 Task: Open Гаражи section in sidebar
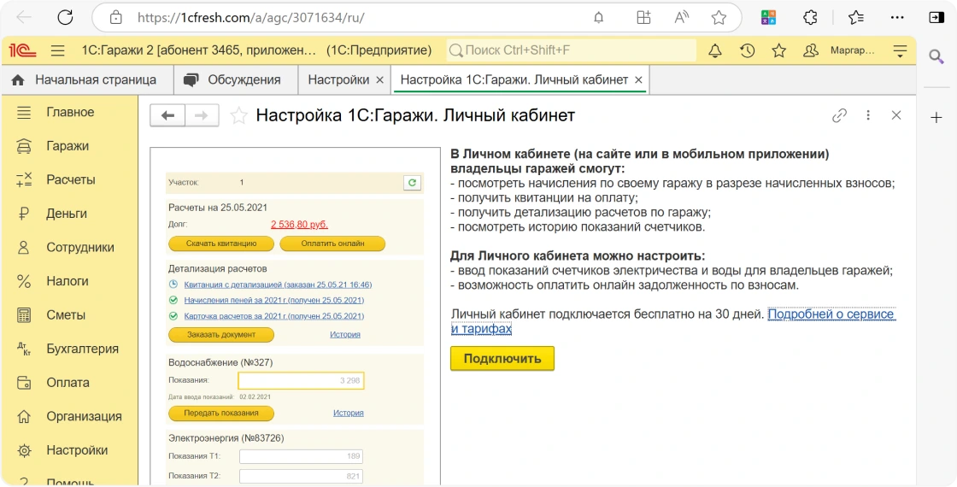coord(69,146)
